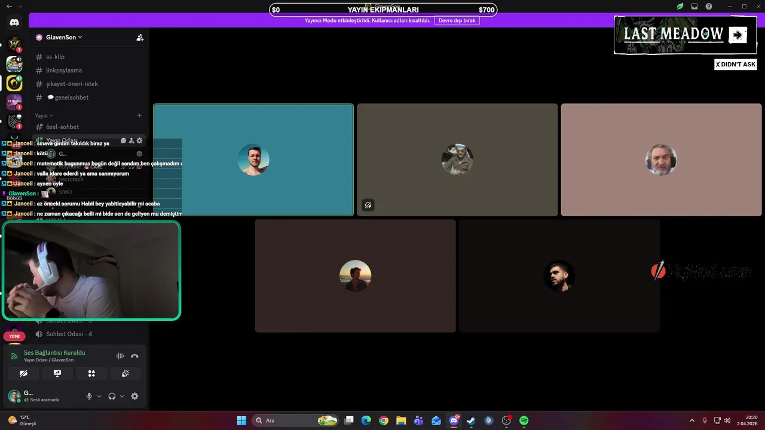
Task: Show hidden system tray icons
Action: point(692,420)
